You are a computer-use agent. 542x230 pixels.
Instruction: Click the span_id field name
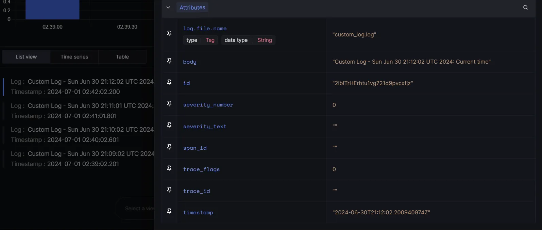click(195, 148)
